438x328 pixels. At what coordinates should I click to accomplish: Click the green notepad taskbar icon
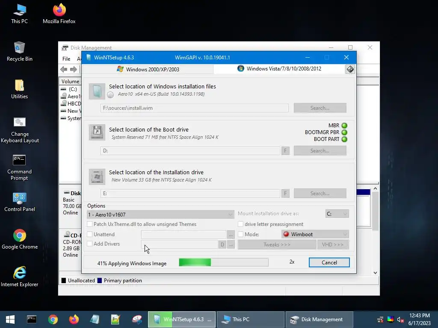115,319
